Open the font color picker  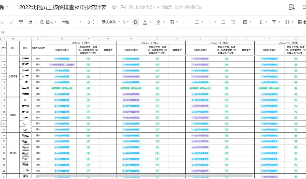click(x=147, y=22)
